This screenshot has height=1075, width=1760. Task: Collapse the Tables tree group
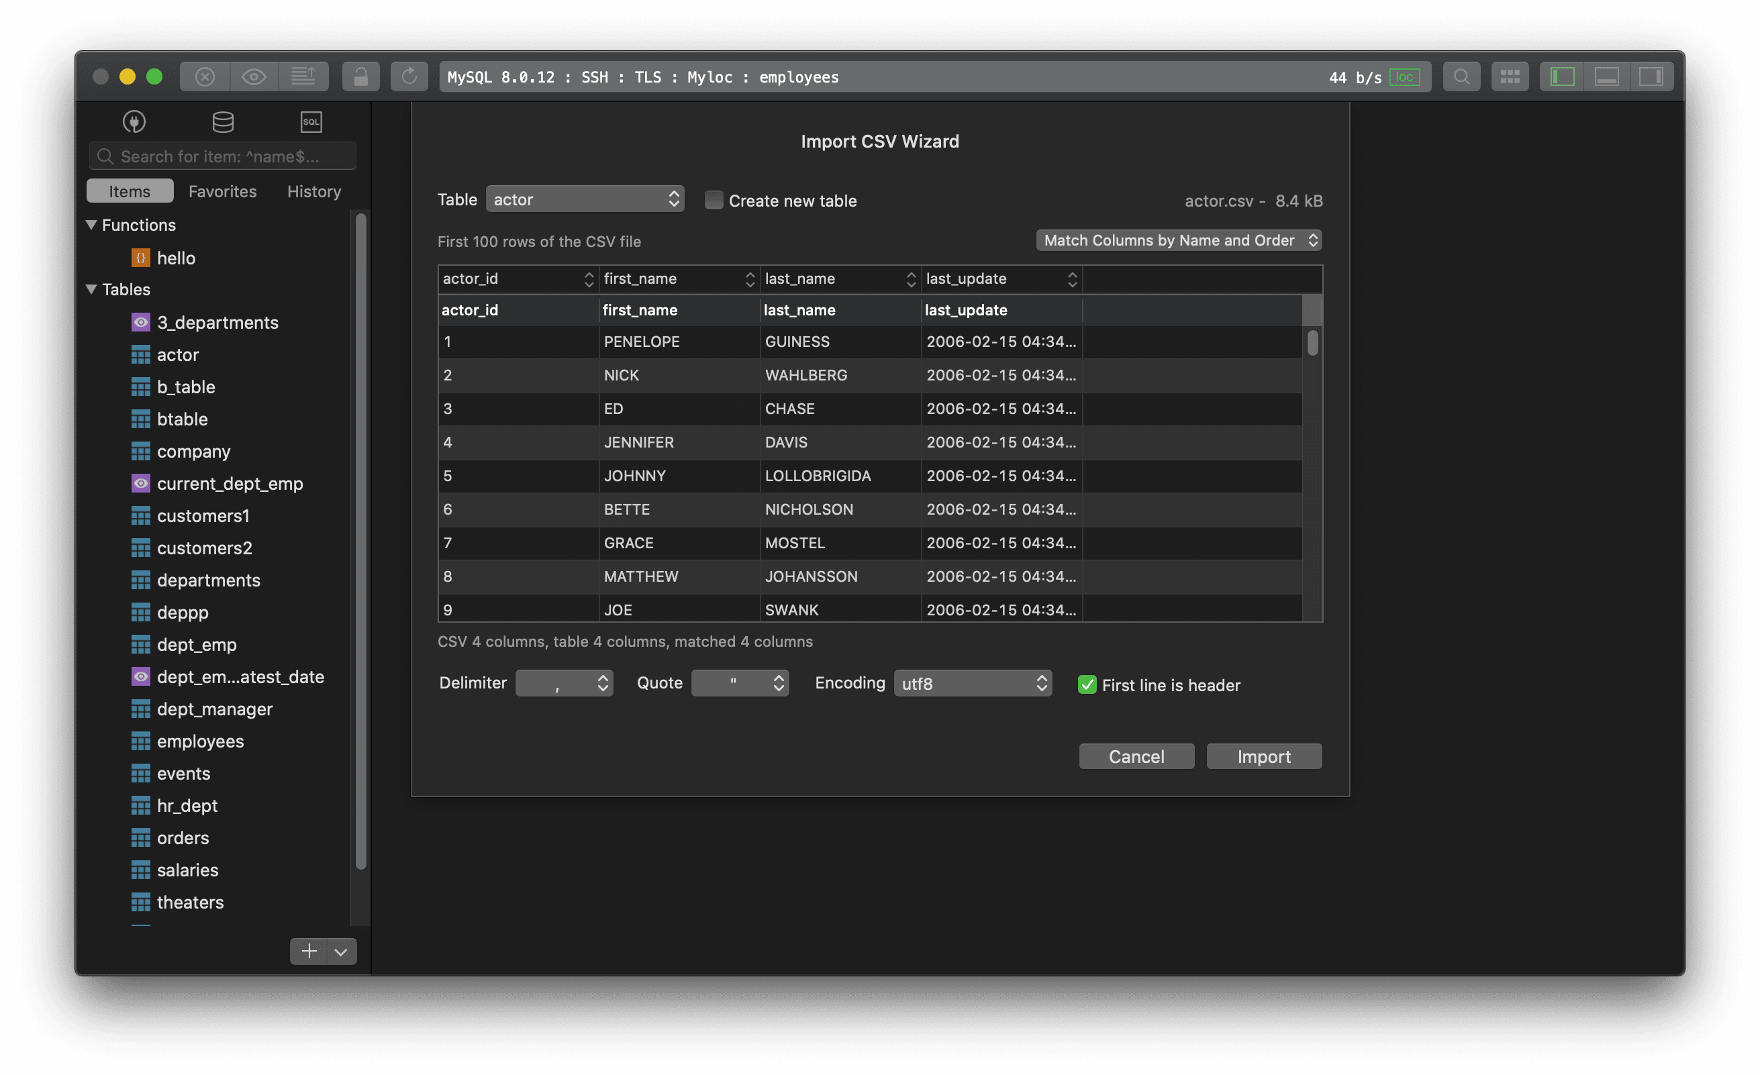pos(91,289)
